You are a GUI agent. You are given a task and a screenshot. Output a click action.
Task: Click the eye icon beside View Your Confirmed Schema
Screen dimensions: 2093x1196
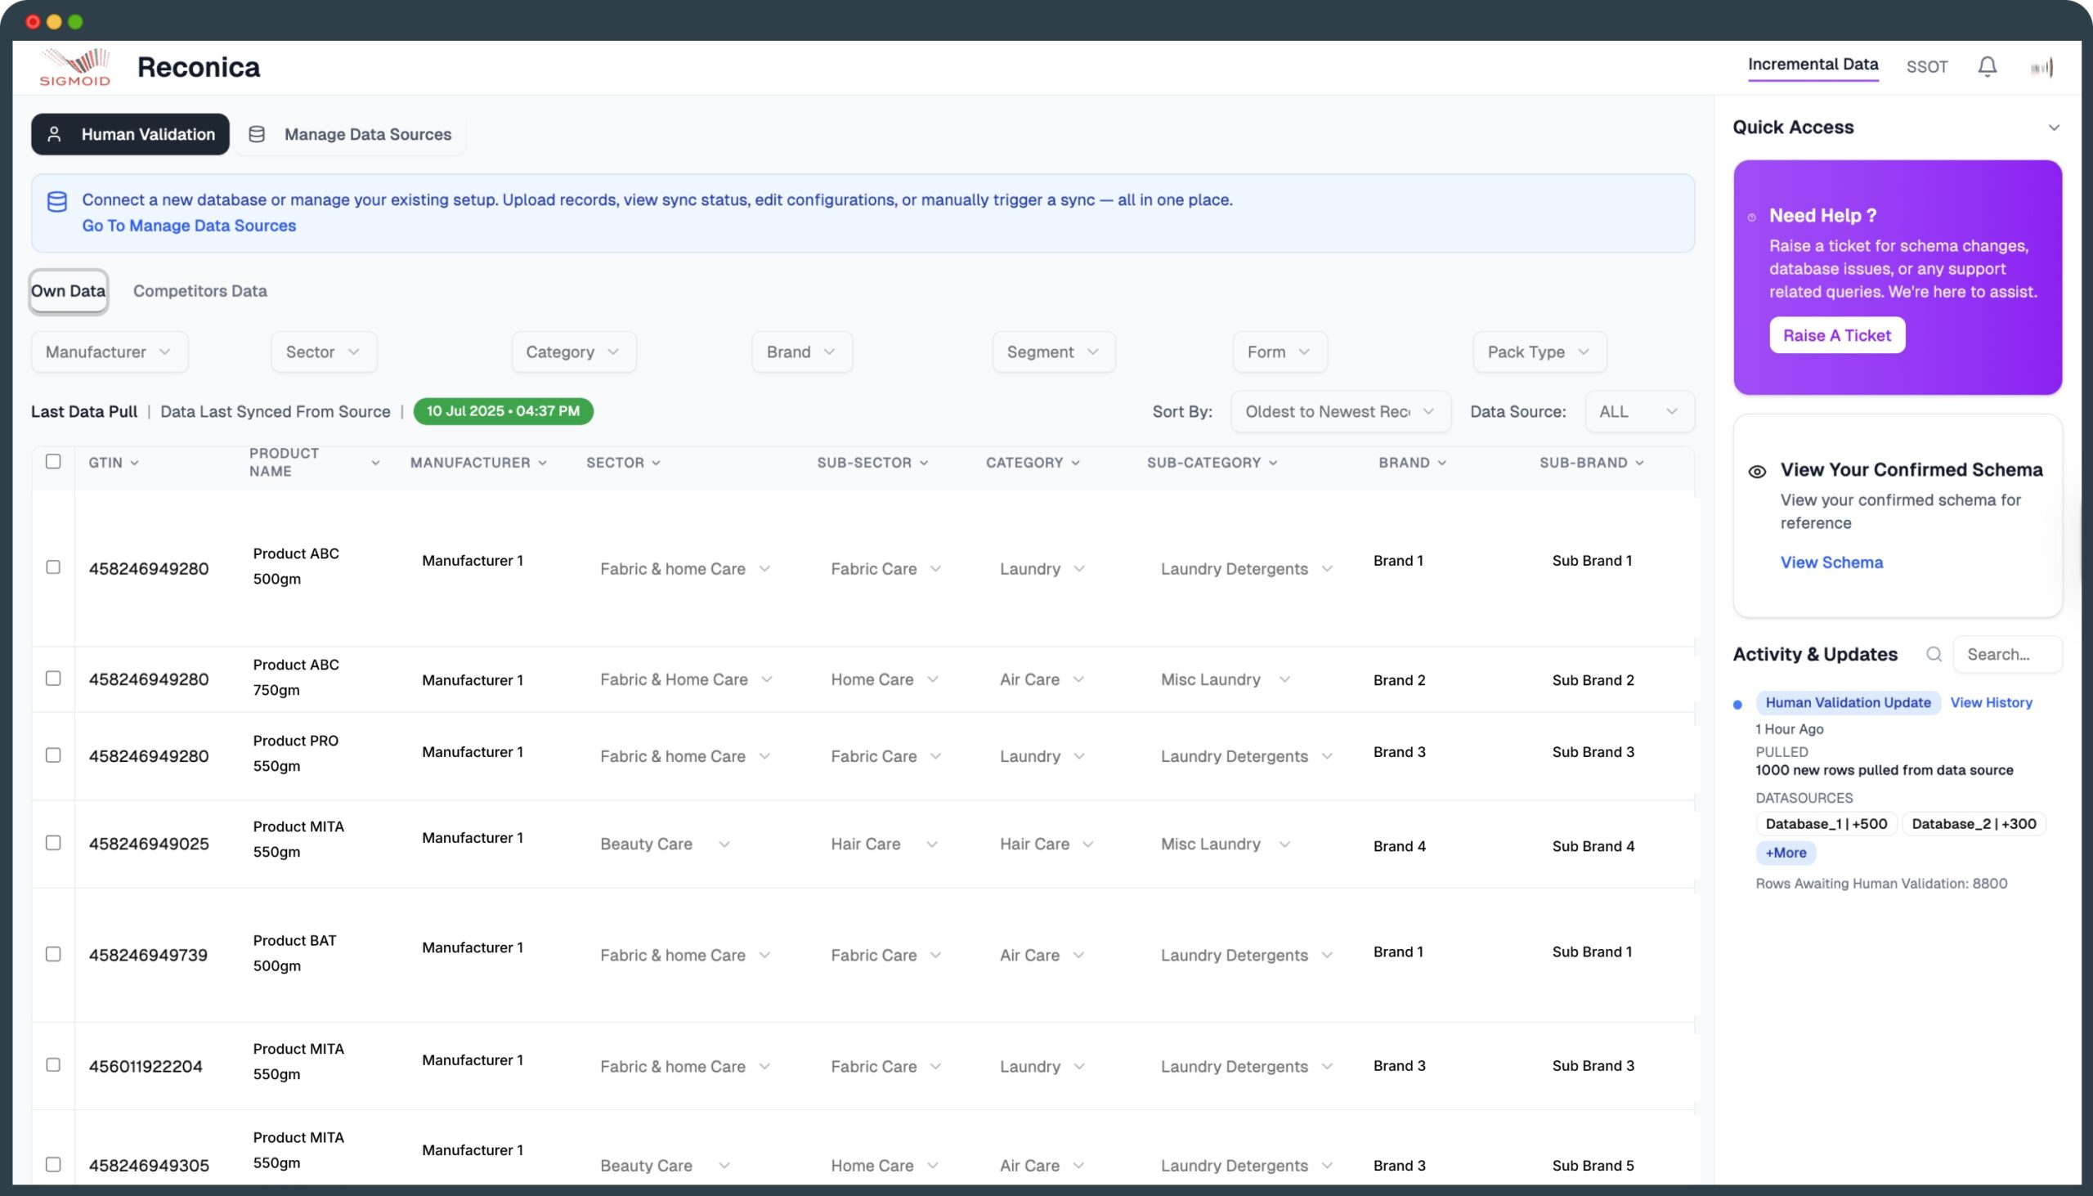(1756, 471)
